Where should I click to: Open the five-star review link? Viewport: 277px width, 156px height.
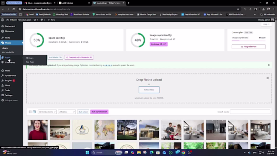point(108,65)
